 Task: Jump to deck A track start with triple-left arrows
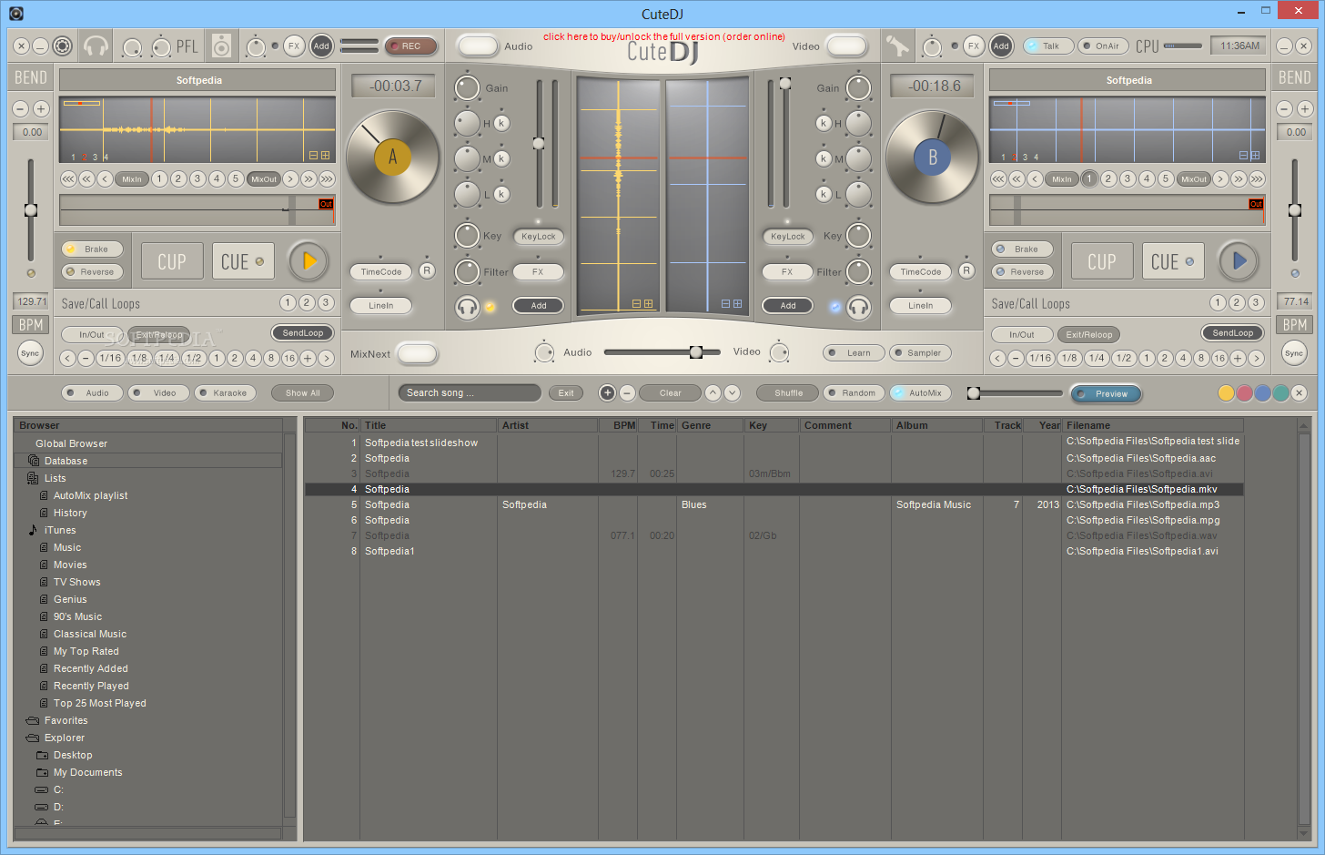pos(68,178)
